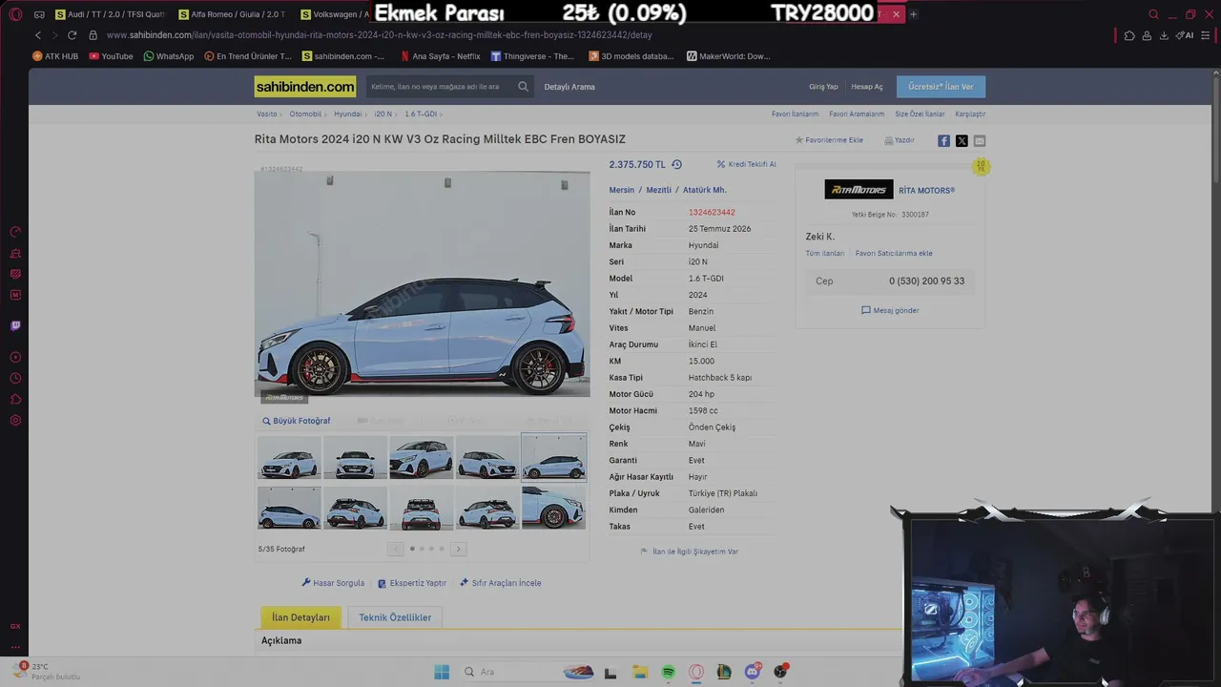Click the Rita Motors dealer logo

click(x=859, y=190)
